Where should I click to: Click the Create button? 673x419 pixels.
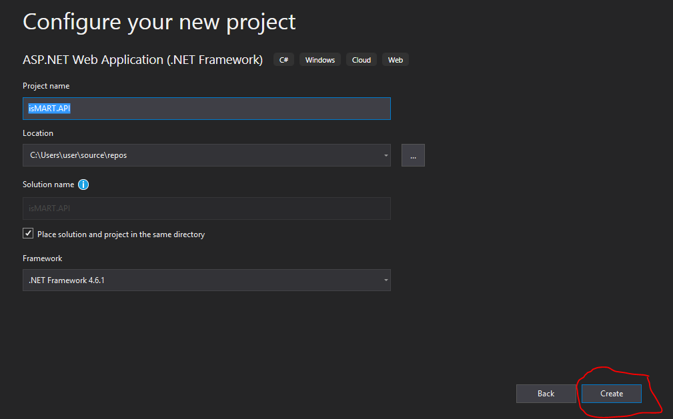pos(611,394)
